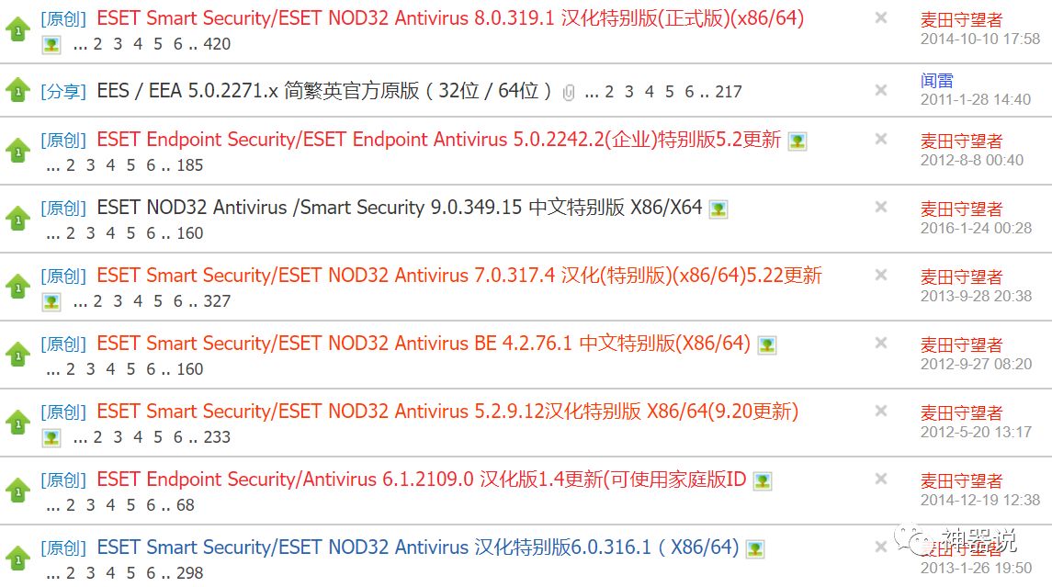Visit poster 闻雷's profile
The height and width of the screenshot is (587, 1052).
coord(934,80)
